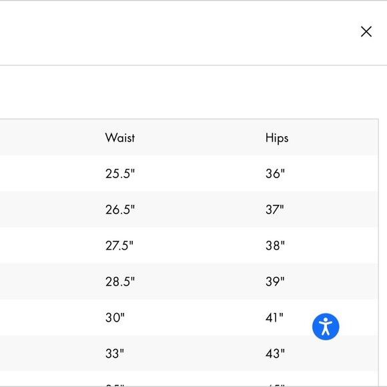Click the partially visible bottom waist value
387x387 pixels.
click(115, 385)
